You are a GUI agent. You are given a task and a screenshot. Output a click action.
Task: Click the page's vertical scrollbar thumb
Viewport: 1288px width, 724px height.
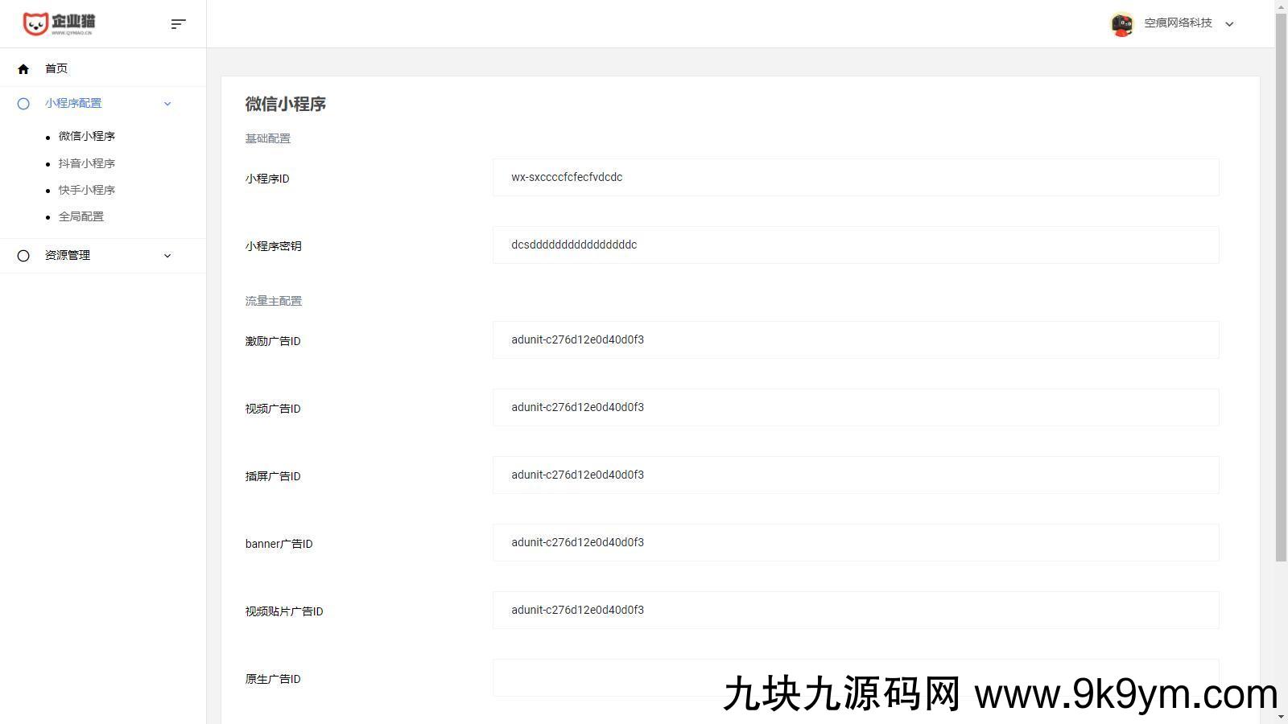tap(1281, 282)
